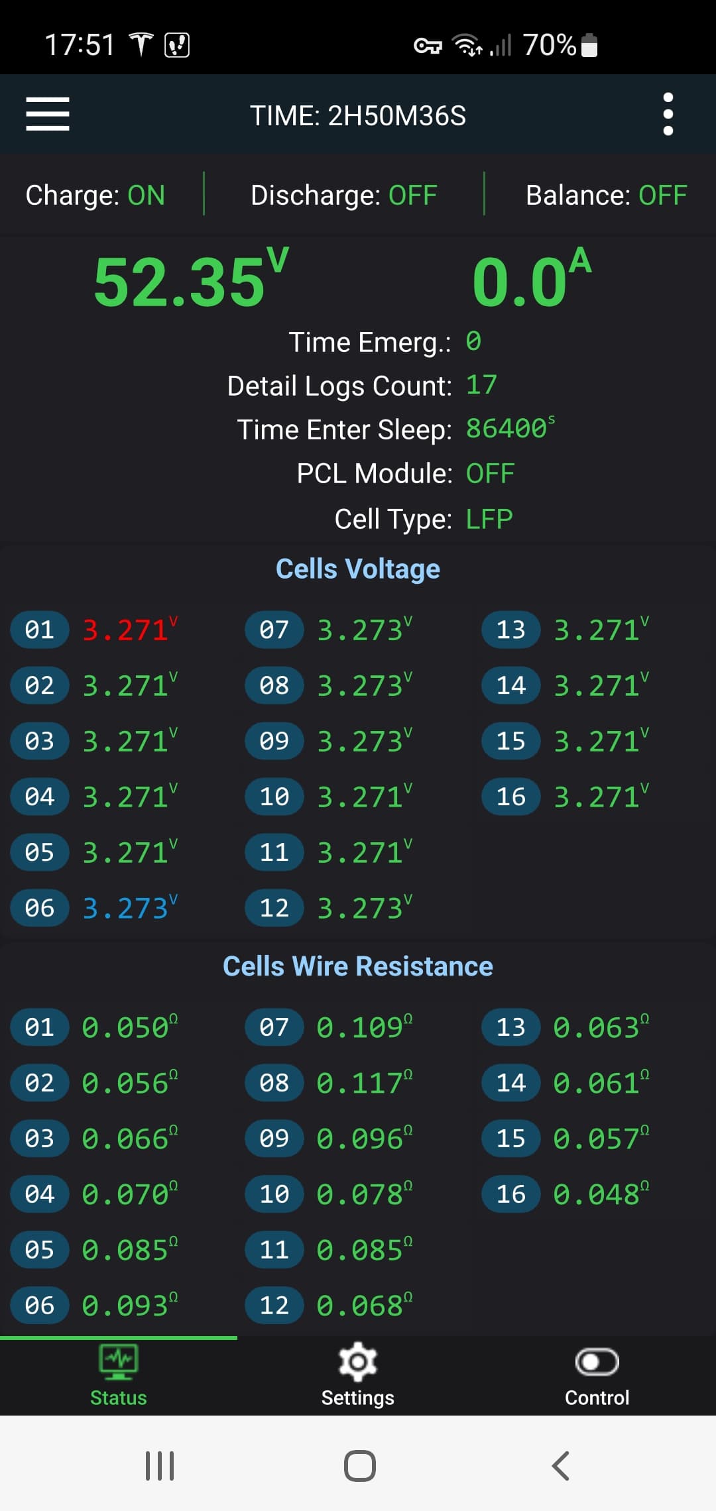Tap the Status monitor icon

[119, 1361]
